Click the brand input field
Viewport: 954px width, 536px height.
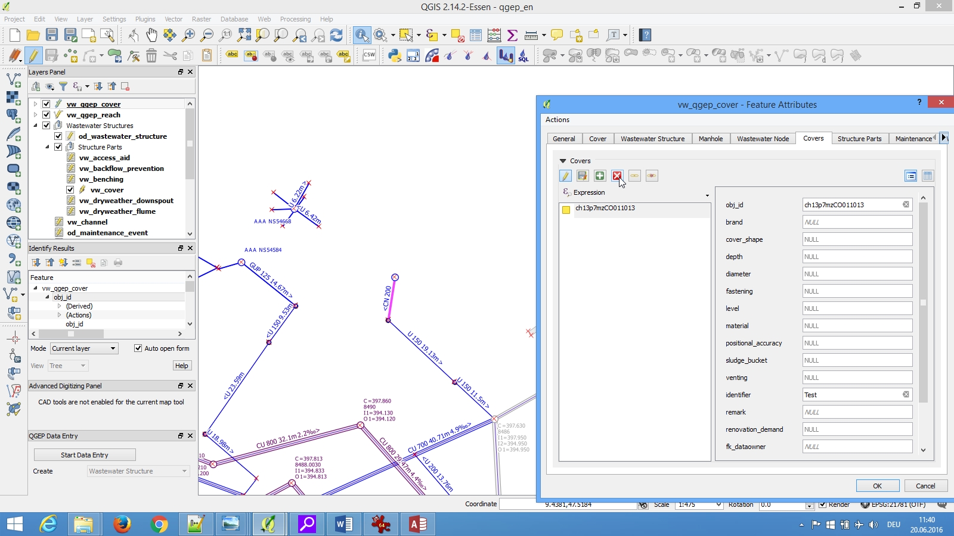point(857,222)
